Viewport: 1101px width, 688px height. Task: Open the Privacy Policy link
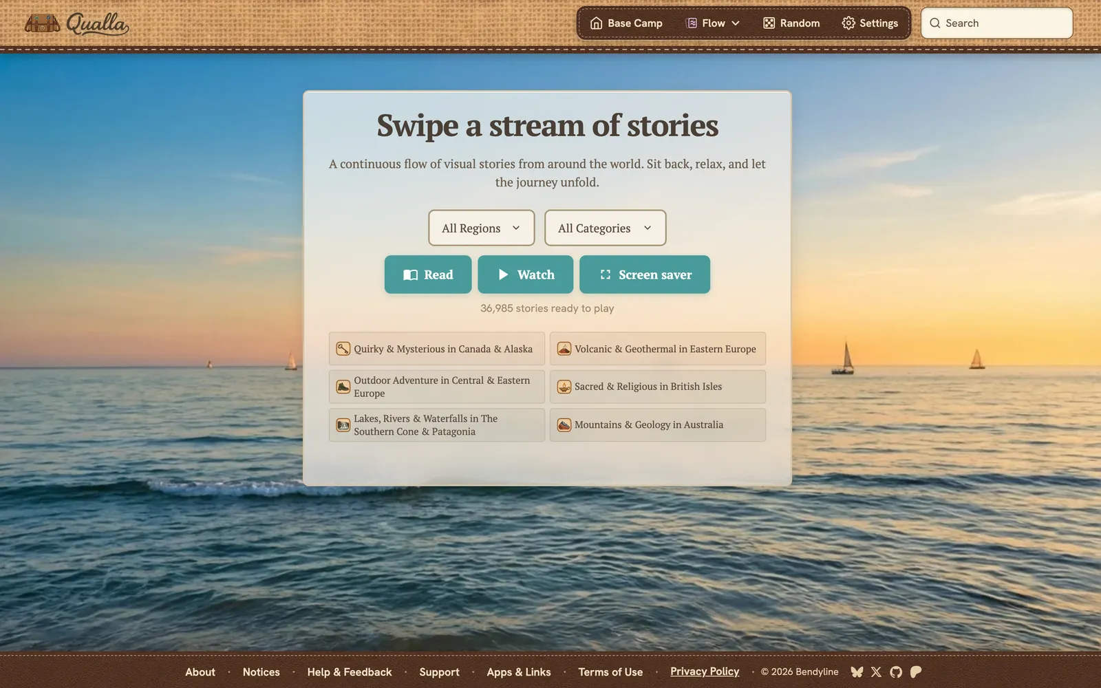705,671
